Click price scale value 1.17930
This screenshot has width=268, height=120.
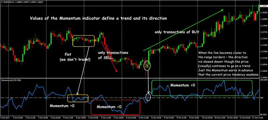tap(264, 25)
